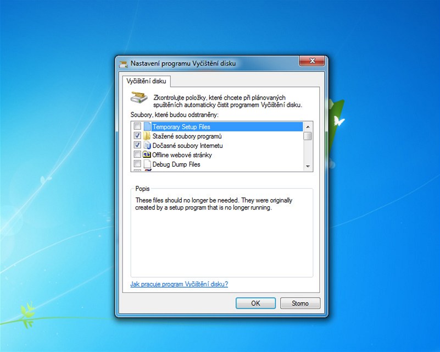Viewport: 440px width, 352px height.
Task: Uncheck Stažené soubory programů checkbox
Action: [x=137, y=136]
